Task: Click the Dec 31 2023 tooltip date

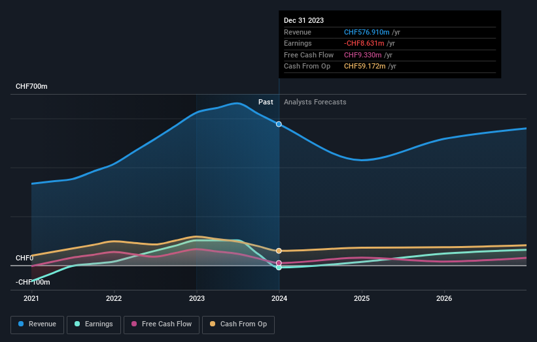Action: pyautogui.click(x=303, y=20)
